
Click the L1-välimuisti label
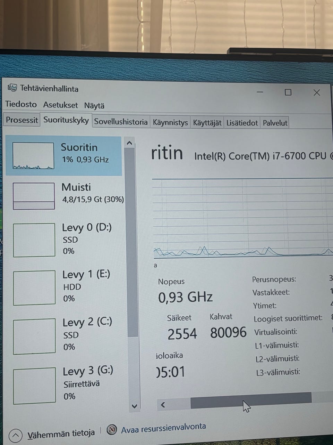tap(277, 345)
